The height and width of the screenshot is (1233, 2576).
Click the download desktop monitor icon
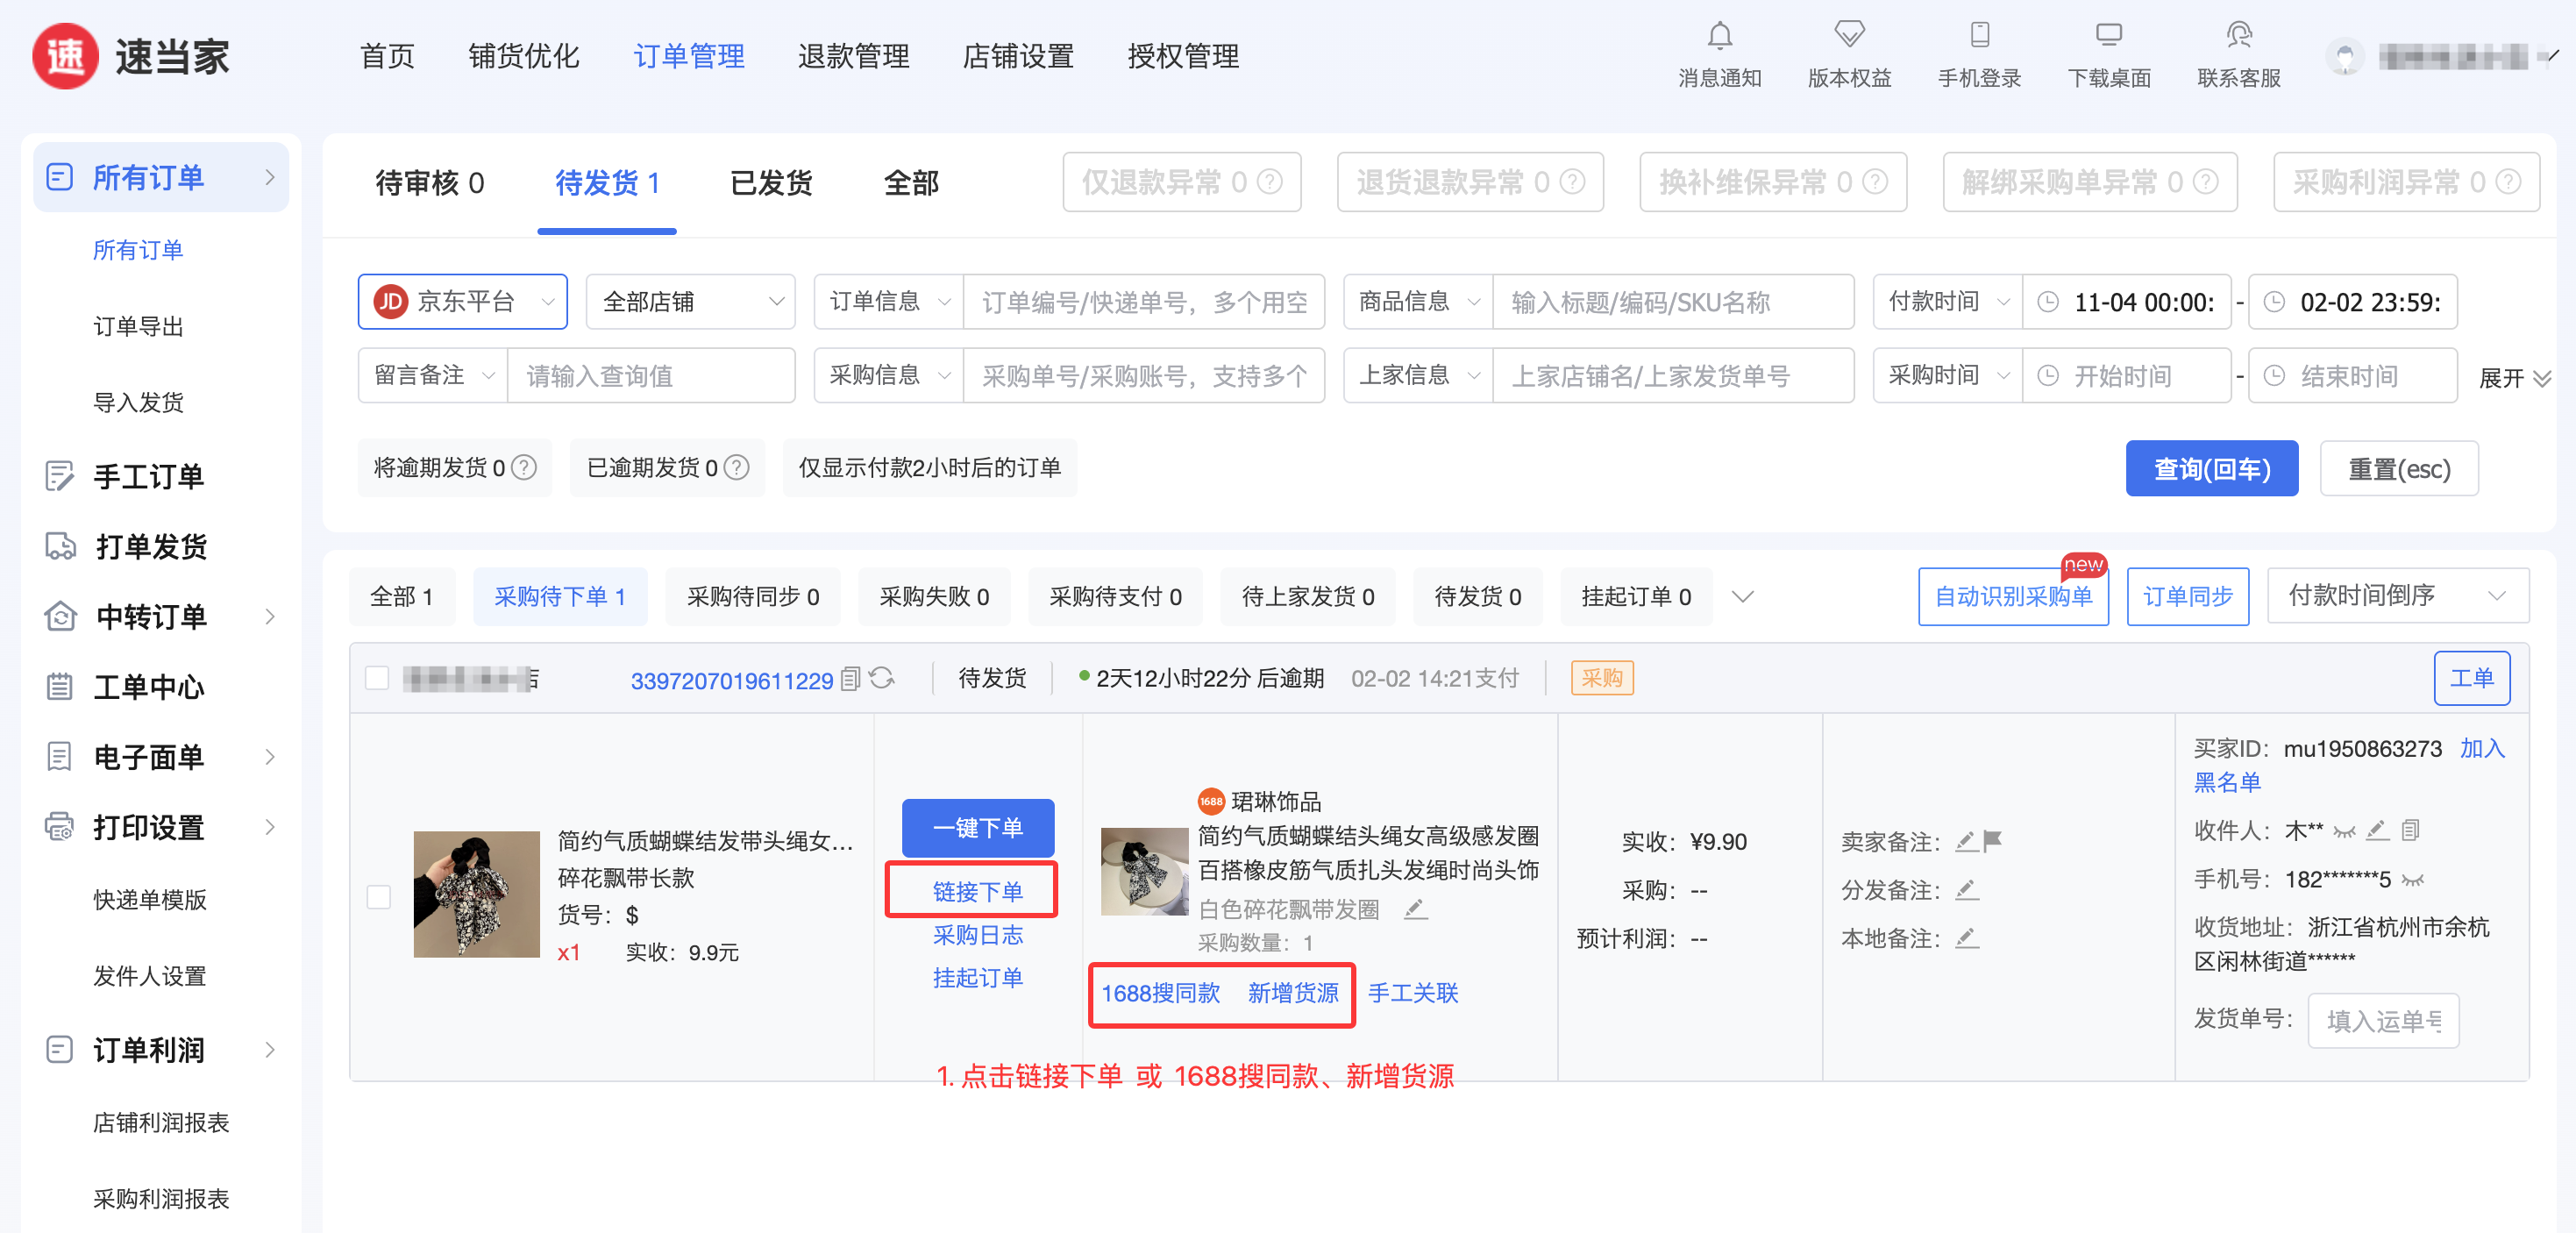point(2108,34)
